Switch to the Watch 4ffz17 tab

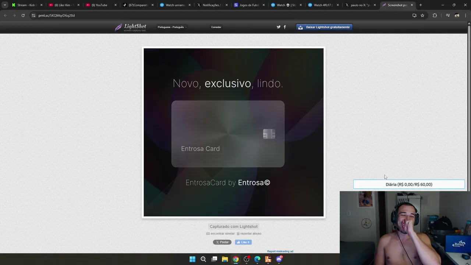(x=323, y=5)
